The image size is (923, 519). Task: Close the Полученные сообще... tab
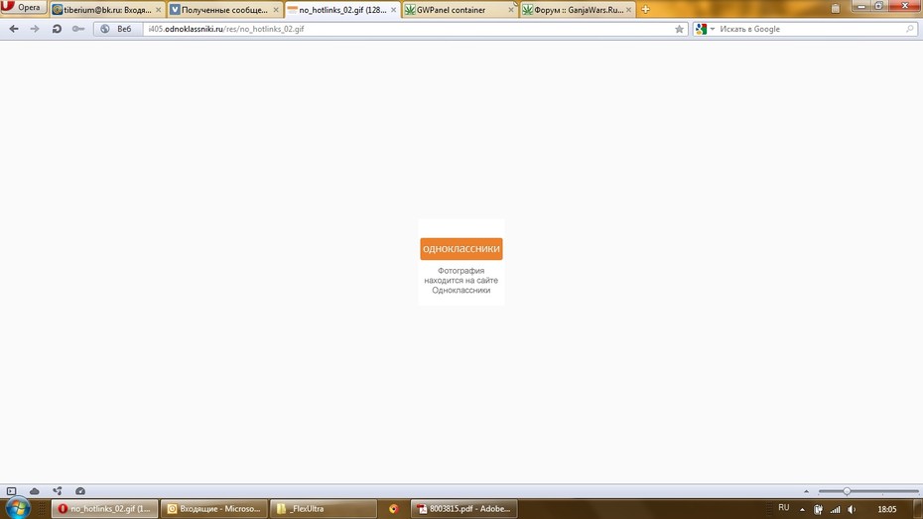(x=276, y=10)
